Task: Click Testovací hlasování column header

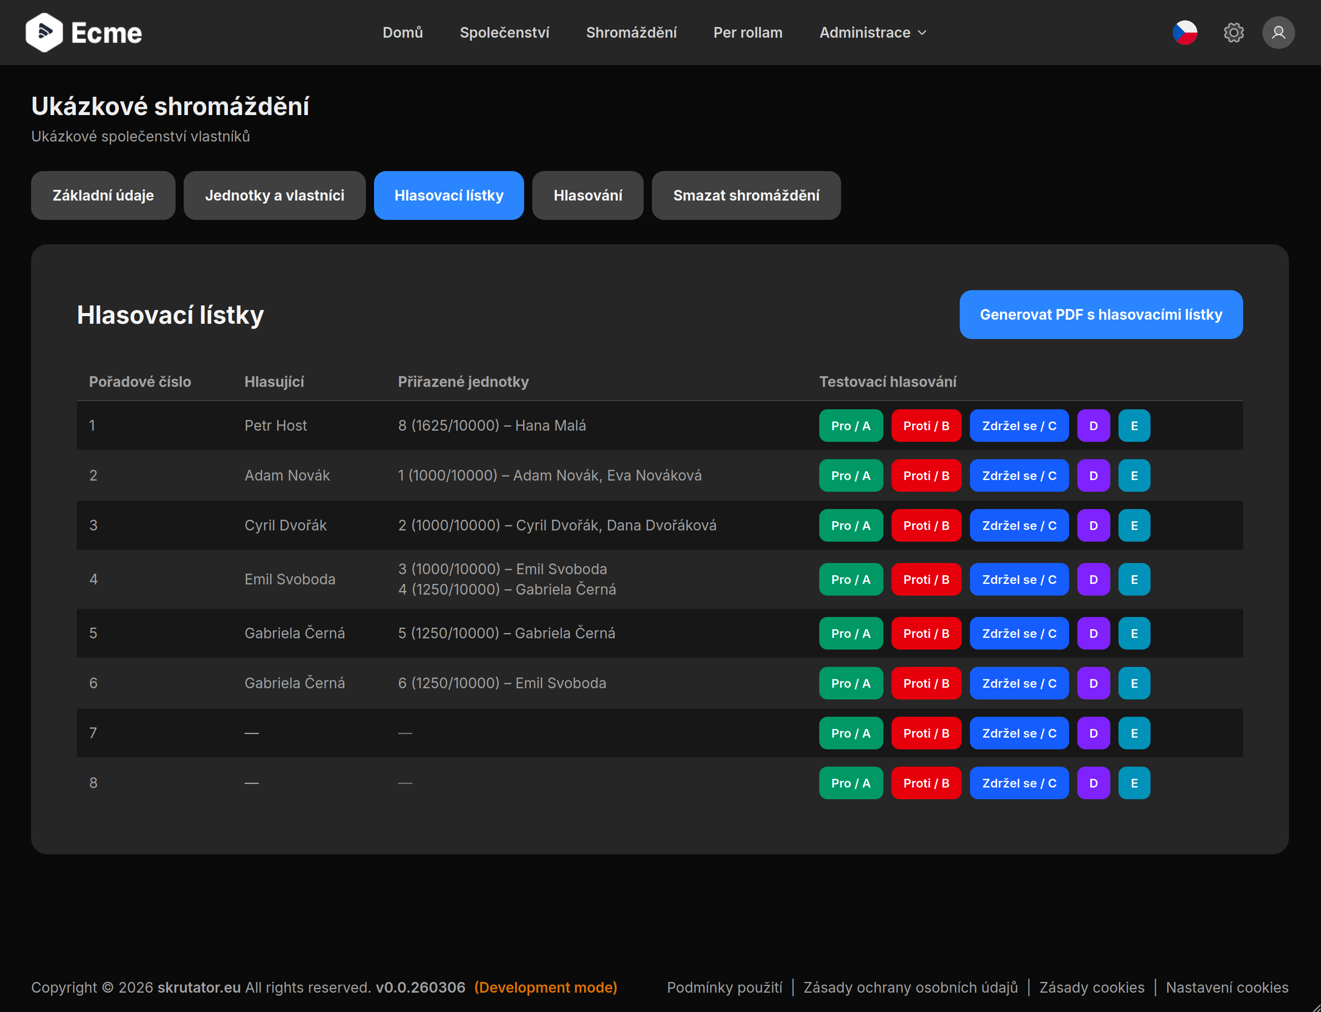Action: coord(887,382)
